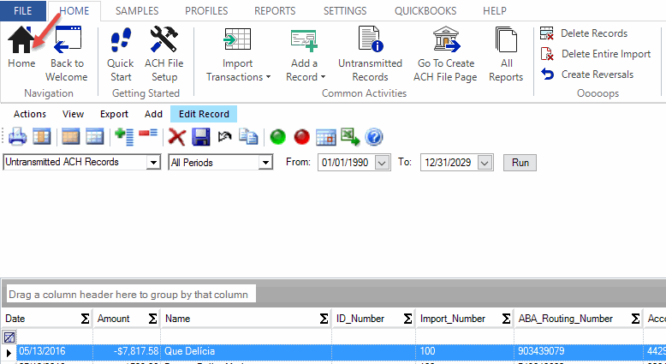666x364 pixels.
Task: Open the Untransmitted ACH Records combo box
Action: [x=153, y=162]
